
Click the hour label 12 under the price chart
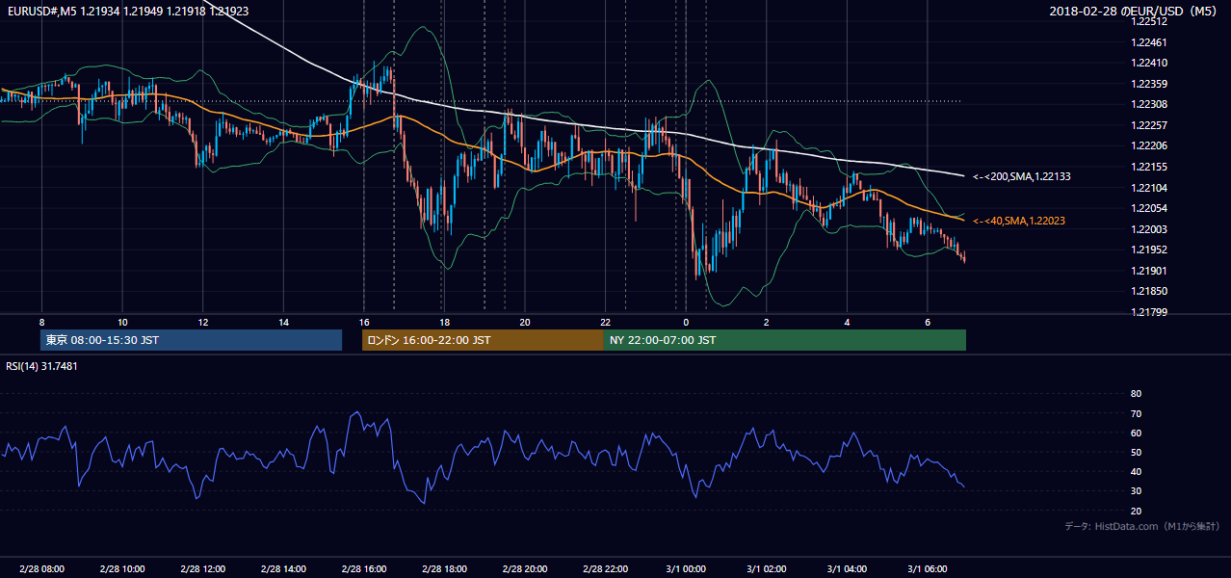point(202,322)
